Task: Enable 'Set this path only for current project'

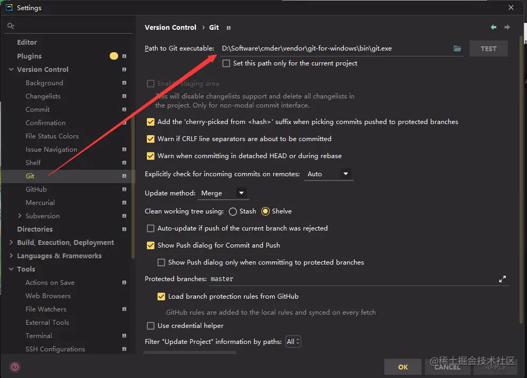Action: coord(226,63)
